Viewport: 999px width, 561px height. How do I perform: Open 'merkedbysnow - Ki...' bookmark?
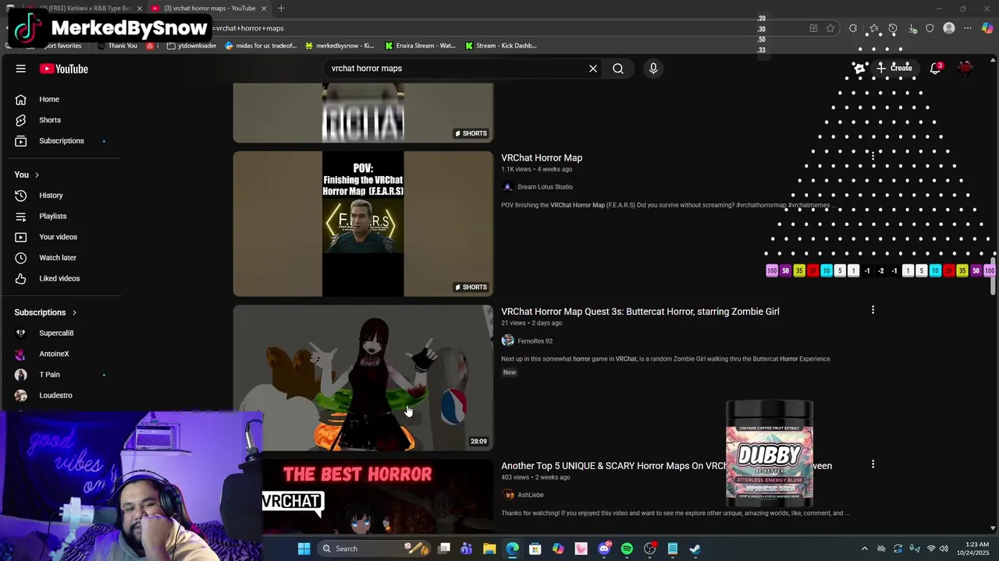pos(340,46)
